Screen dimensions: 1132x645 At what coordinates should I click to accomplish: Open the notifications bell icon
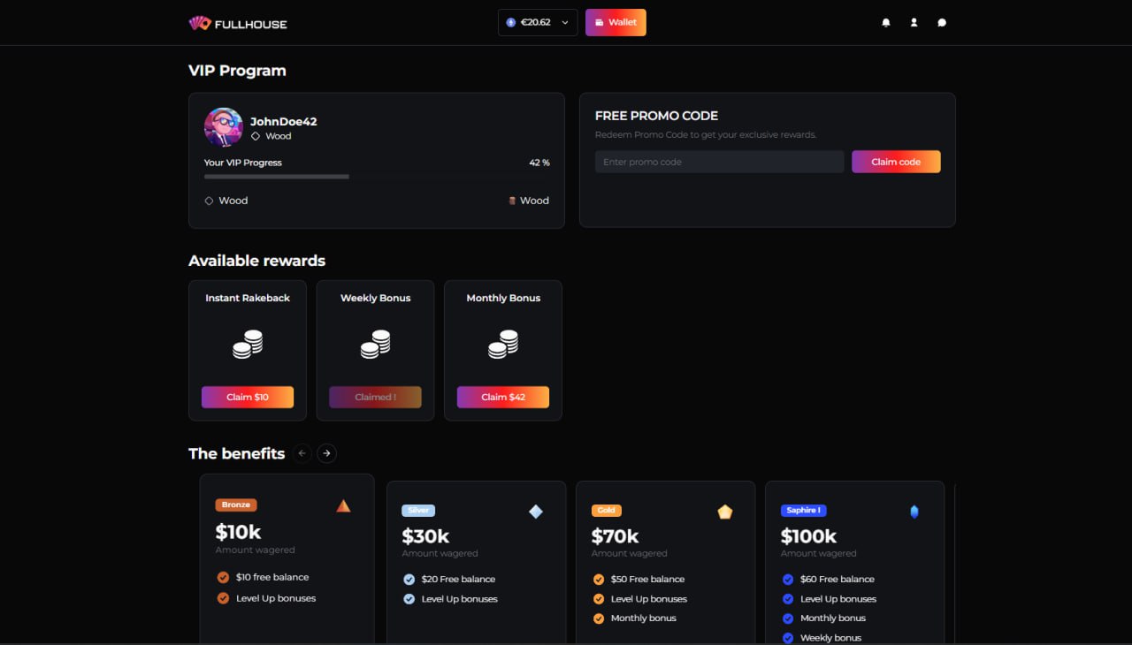pyautogui.click(x=886, y=23)
